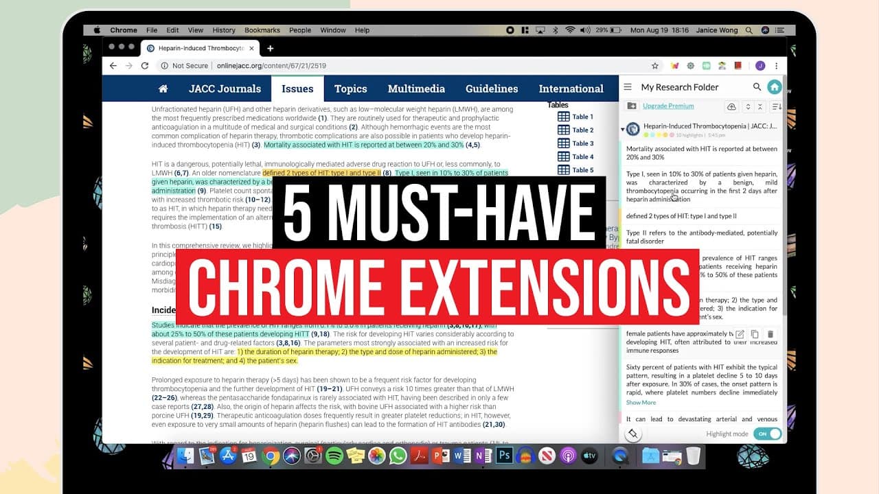Open the Multimedia nav tab

pyautogui.click(x=416, y=89)
